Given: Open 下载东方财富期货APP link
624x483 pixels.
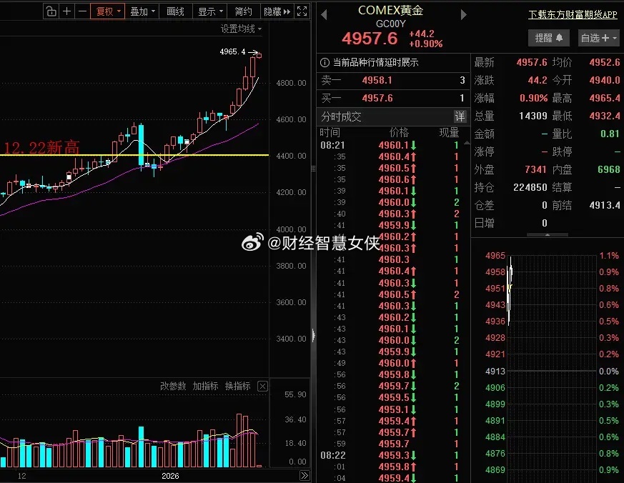Looking at the screenshot, I should coord(573,15).
